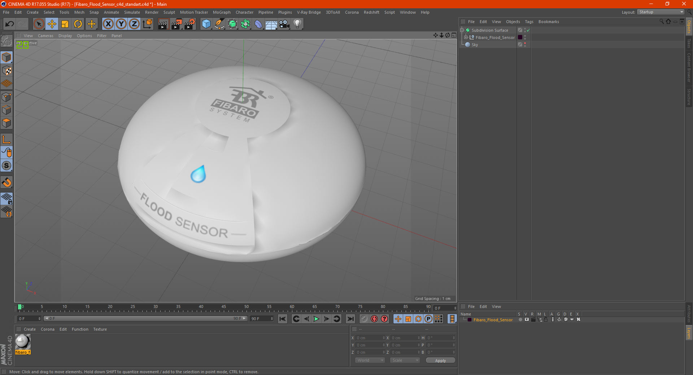Open the Object Manager Tags menu
The image size is (693, 375).
point(529,22)
